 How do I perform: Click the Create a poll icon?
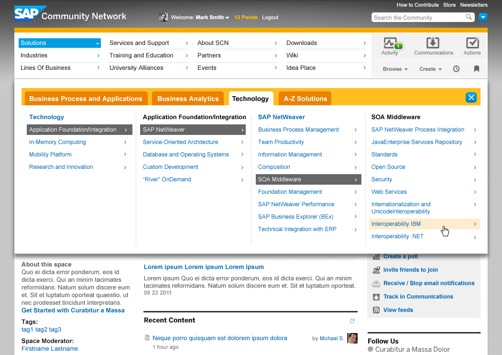[376, 256]
